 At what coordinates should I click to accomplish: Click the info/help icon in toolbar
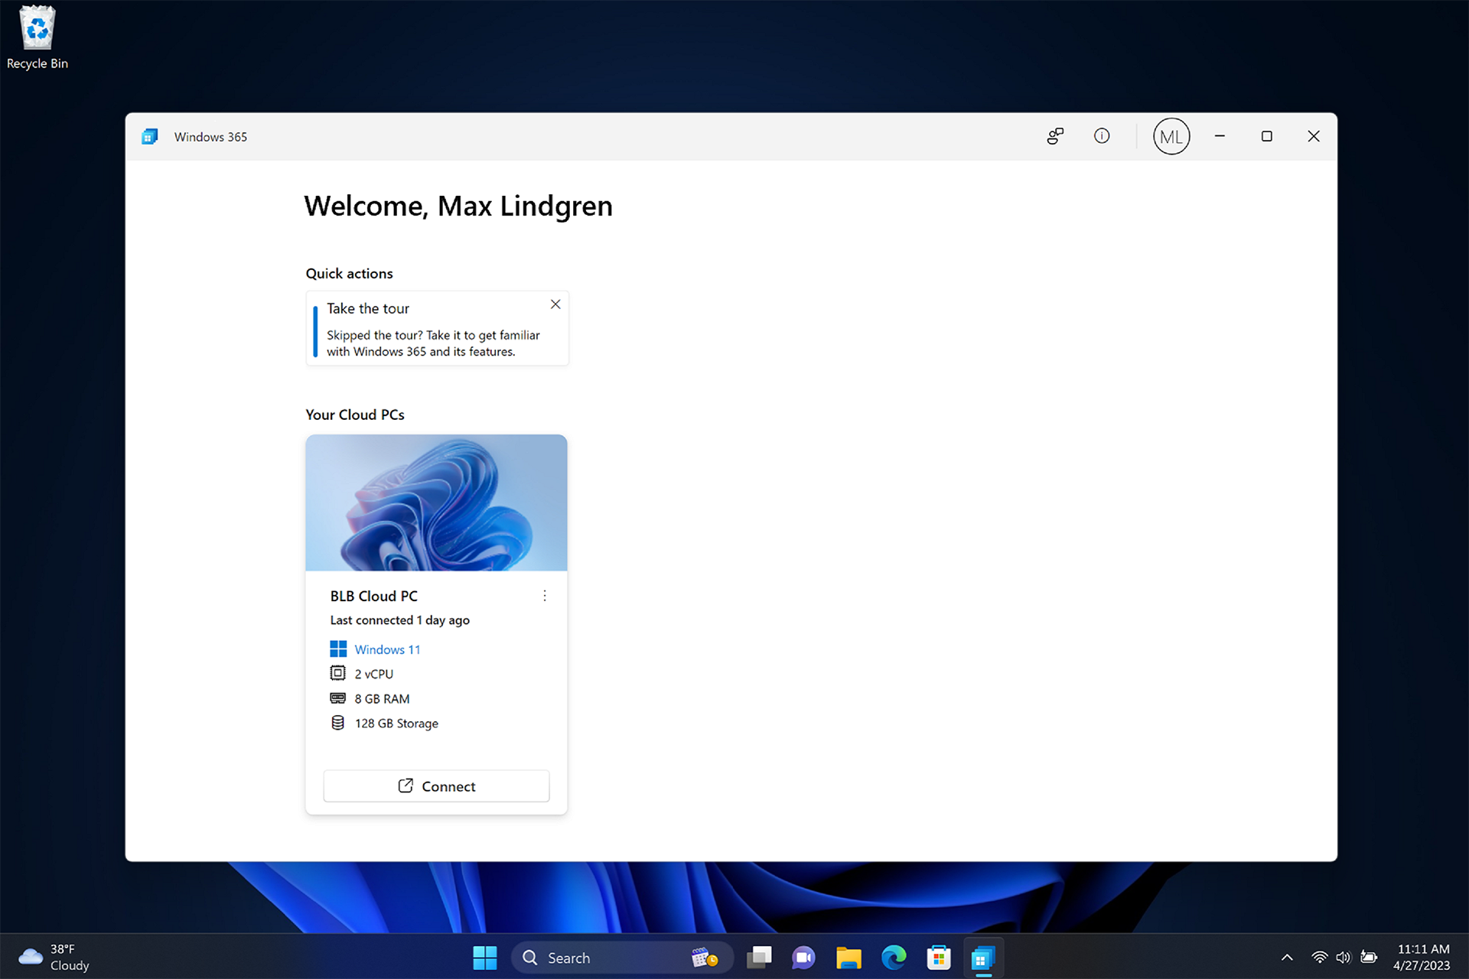(1103, 135)
